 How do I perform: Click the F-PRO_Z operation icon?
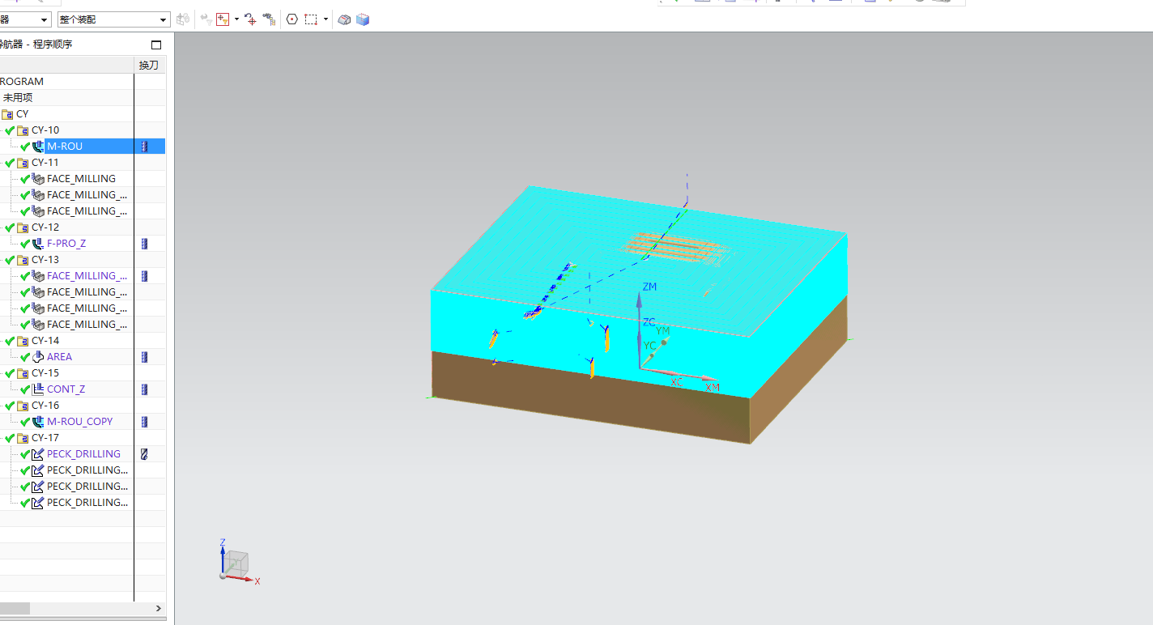(38, 244)
